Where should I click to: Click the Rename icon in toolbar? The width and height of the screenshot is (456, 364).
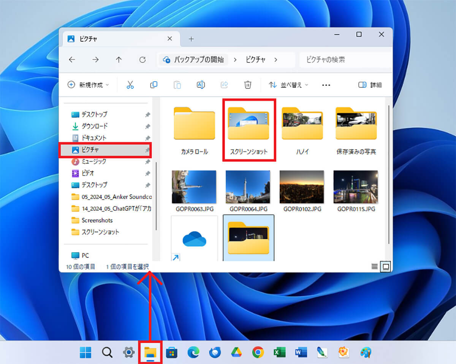[x=201, y=85]
